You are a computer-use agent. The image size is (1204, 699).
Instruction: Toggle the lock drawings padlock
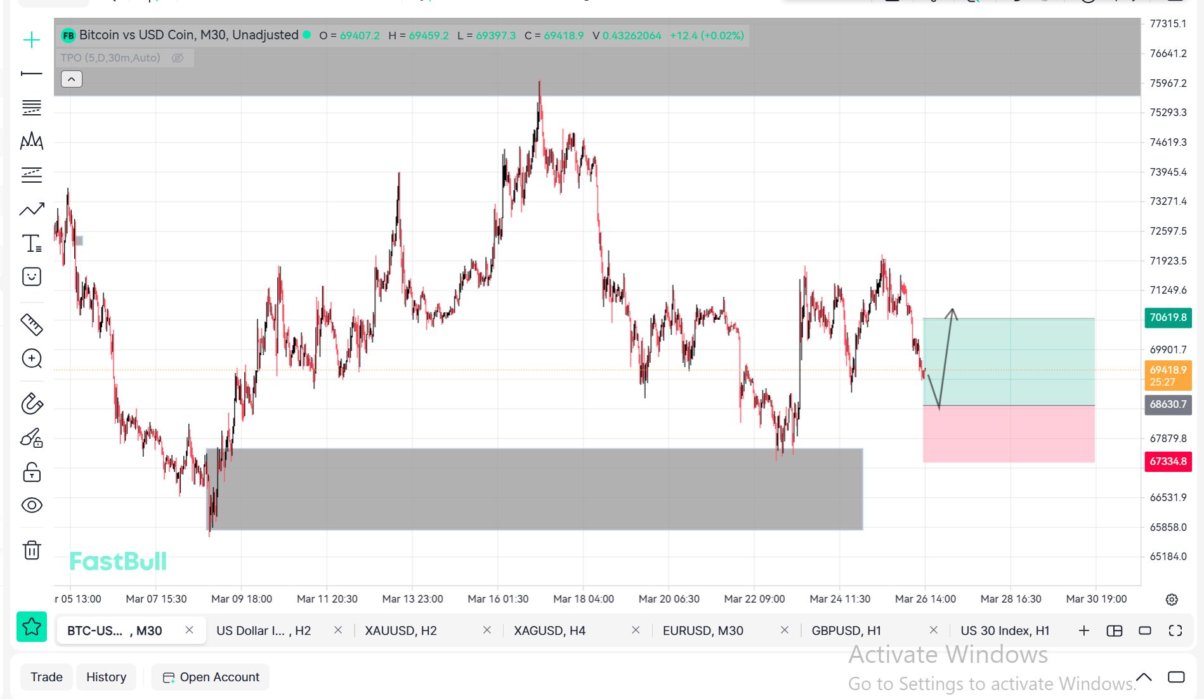pos(31,472)
